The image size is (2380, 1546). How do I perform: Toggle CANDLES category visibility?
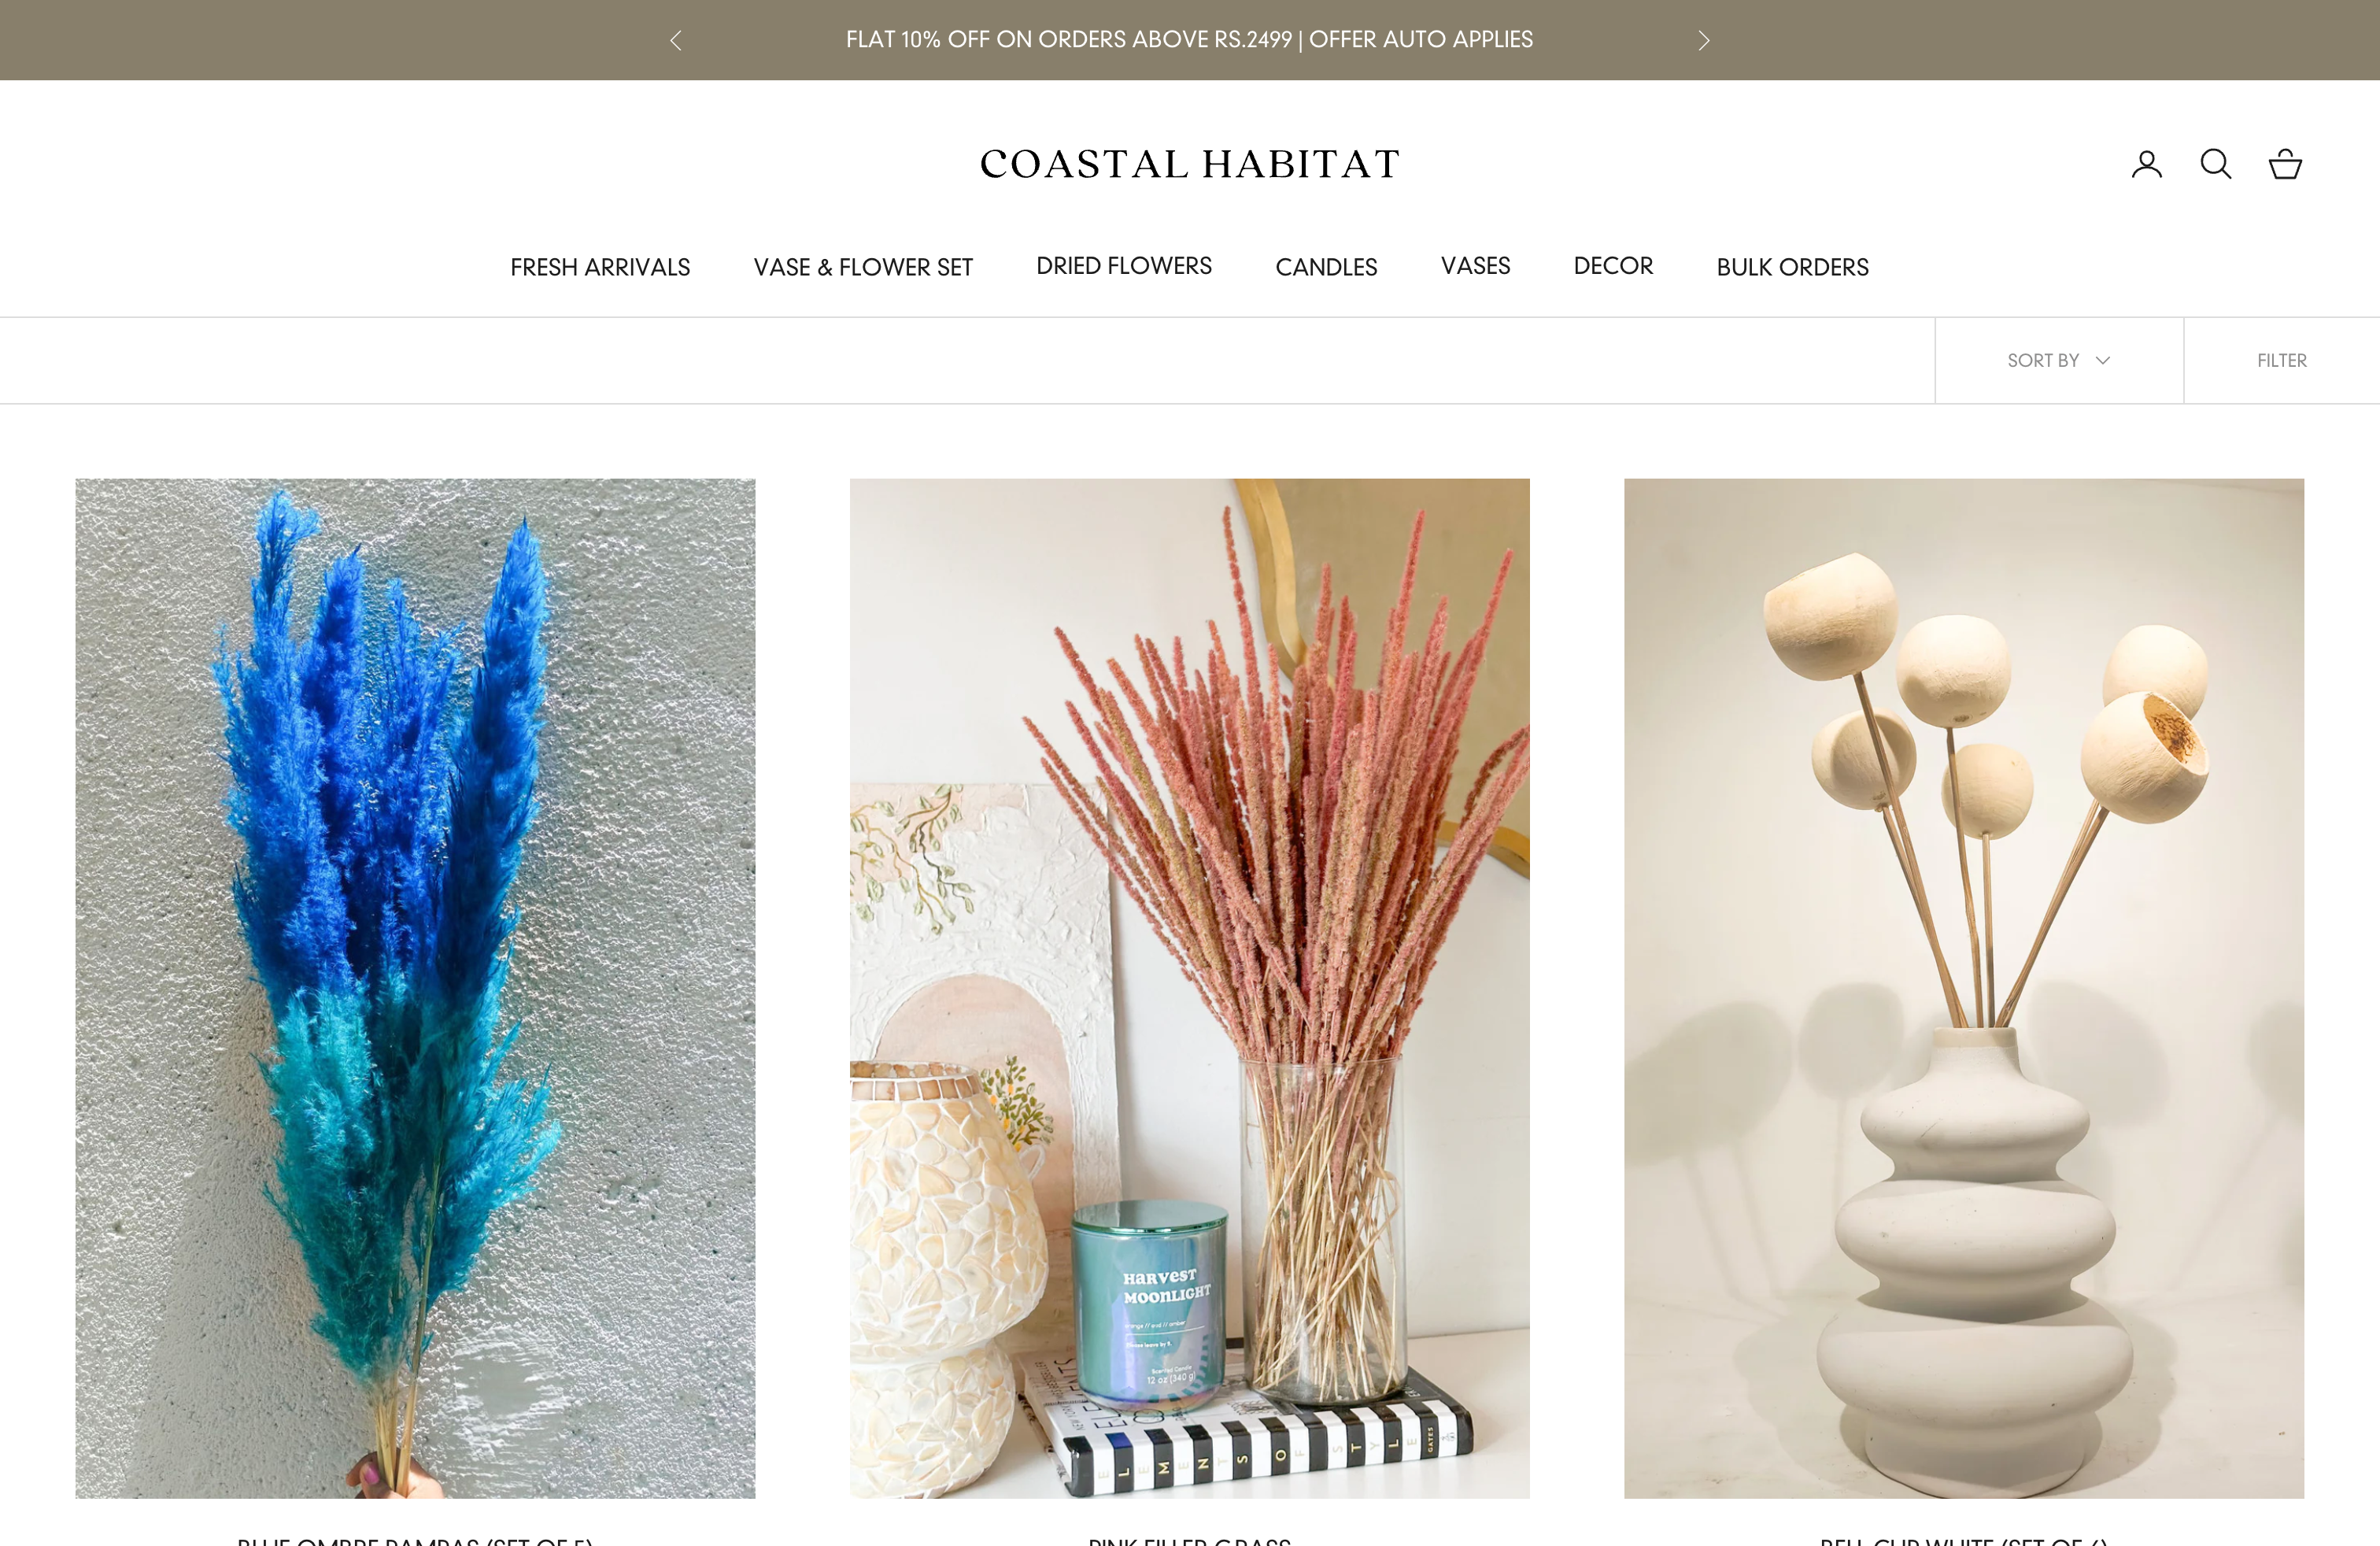[x=1325, y=265]
